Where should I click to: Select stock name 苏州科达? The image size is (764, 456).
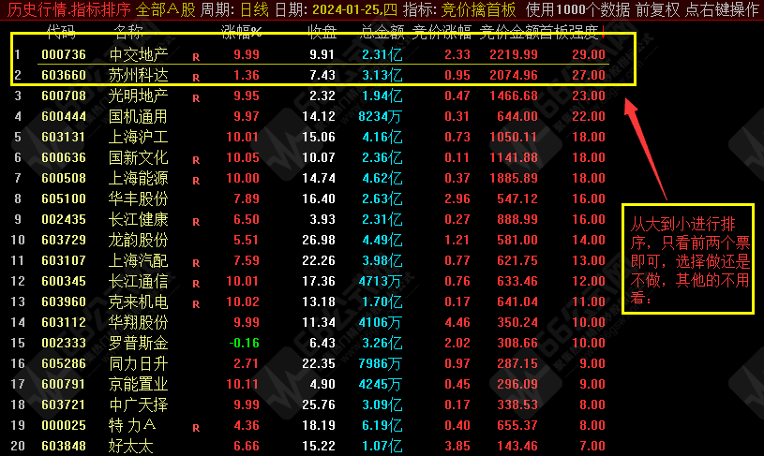pyautogui.click(x=139, y=75)
